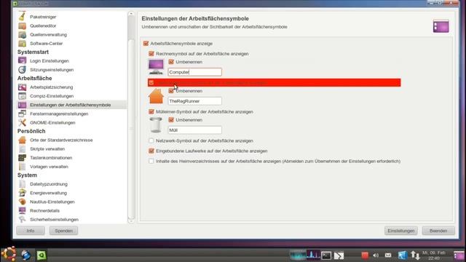The image size is (466, 262).
Task: Toggle Eingebundene Laufwerke auf der Arbeitsfläche anzeigen
Action: 151,151
